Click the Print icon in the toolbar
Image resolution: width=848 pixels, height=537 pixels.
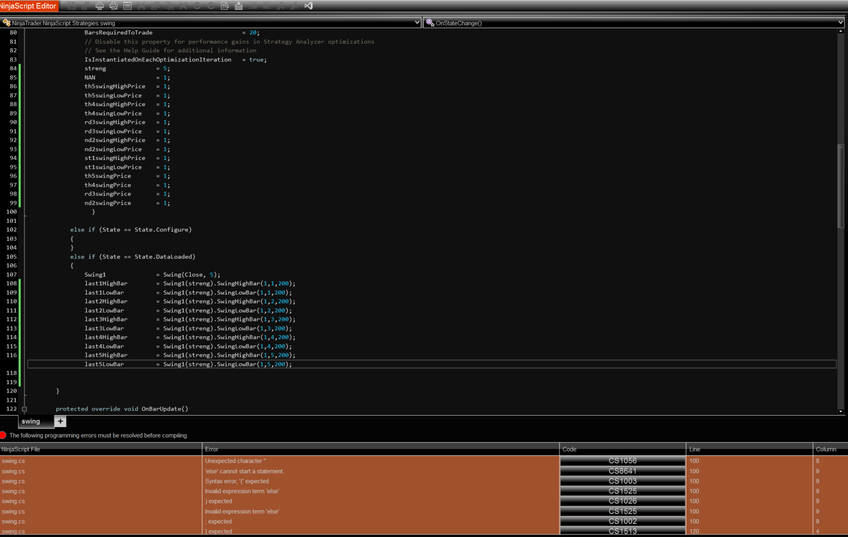coord(99,6)
